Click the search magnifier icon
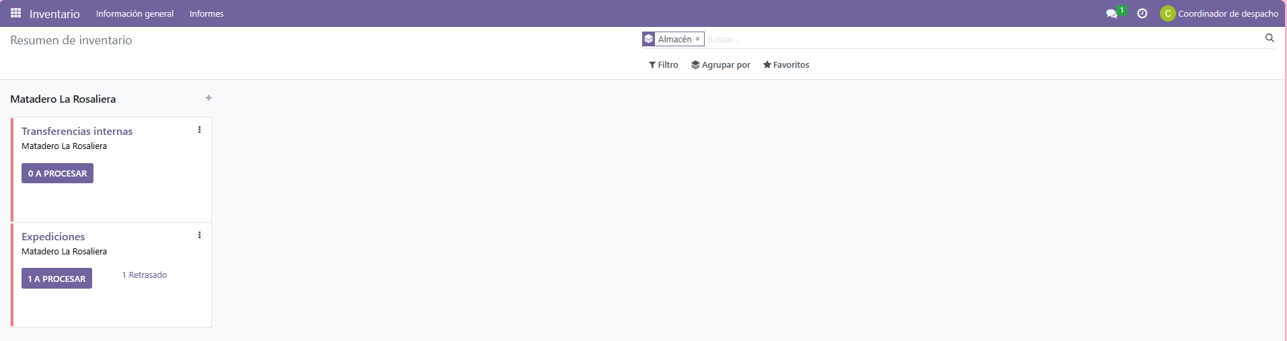The height and width of the screenshot is (341, 1287). click(x=1270, y=38)
